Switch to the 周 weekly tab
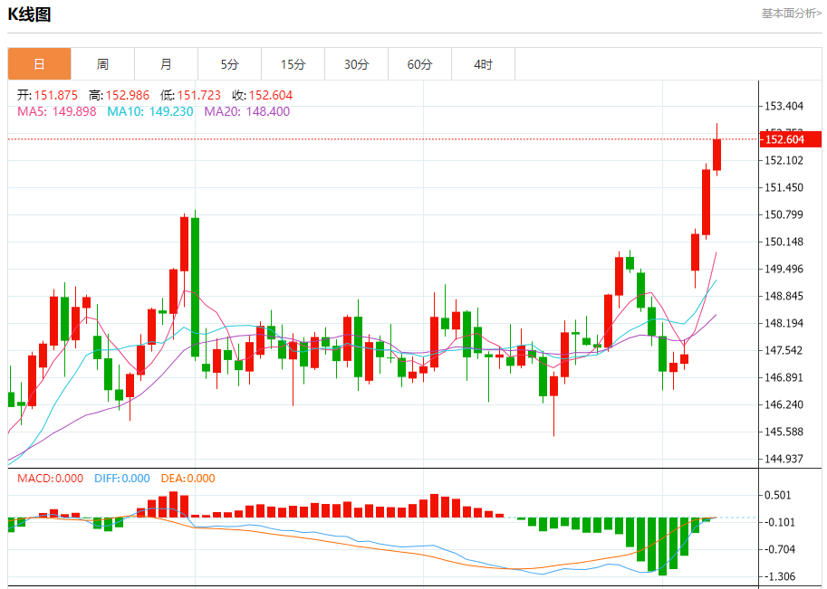This screenshot has width=827, height=589. [103, 64]
